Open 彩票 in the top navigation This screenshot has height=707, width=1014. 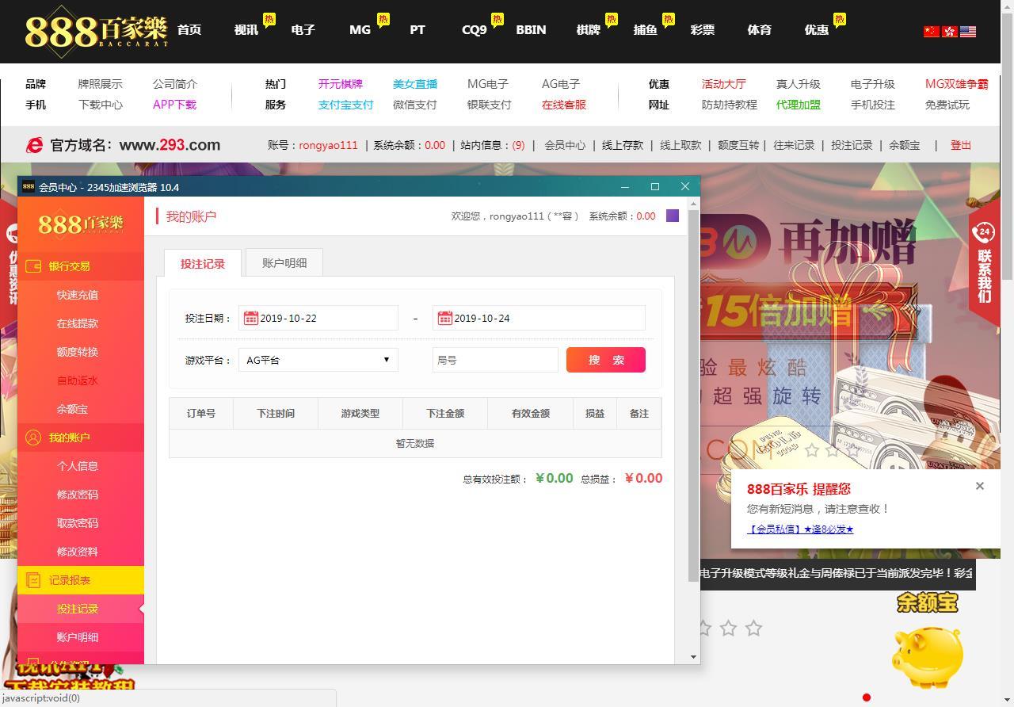703,29
